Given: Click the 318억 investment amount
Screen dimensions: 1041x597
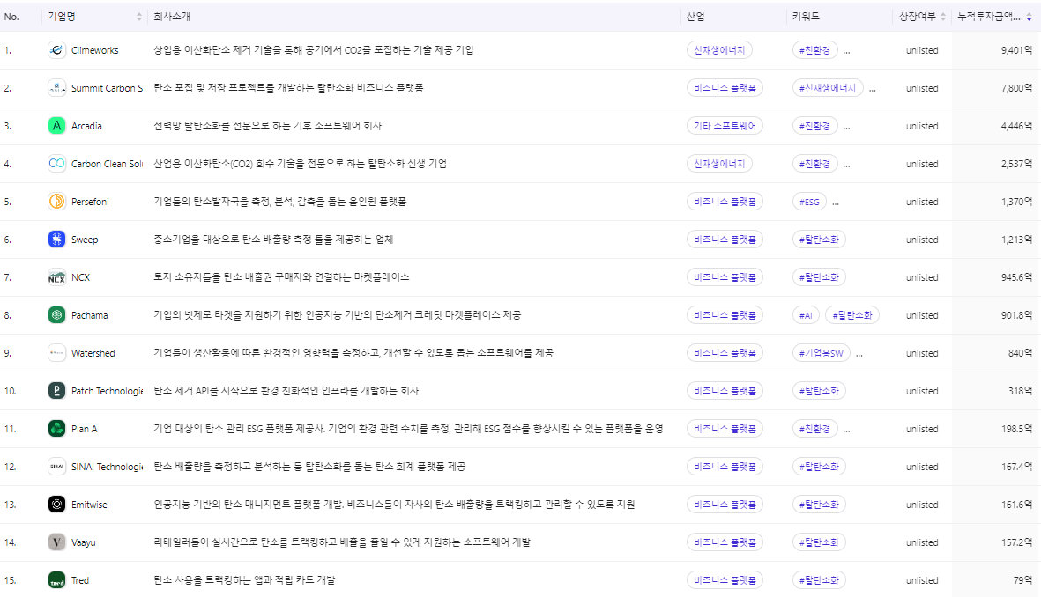Looking at the screenshot, I should [1021, 391].
